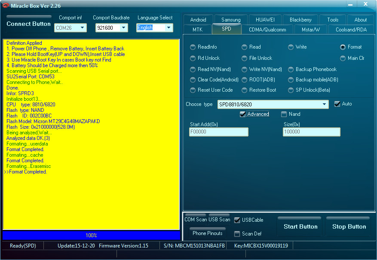Switch to the Blackberry tab
Viewport: 377px width, 260px height.
[x=300, y=20]
